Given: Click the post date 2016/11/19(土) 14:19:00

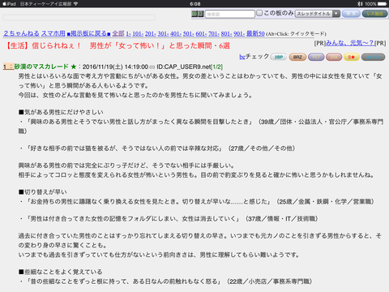Looking at the screenshot, I should (116, 67).
